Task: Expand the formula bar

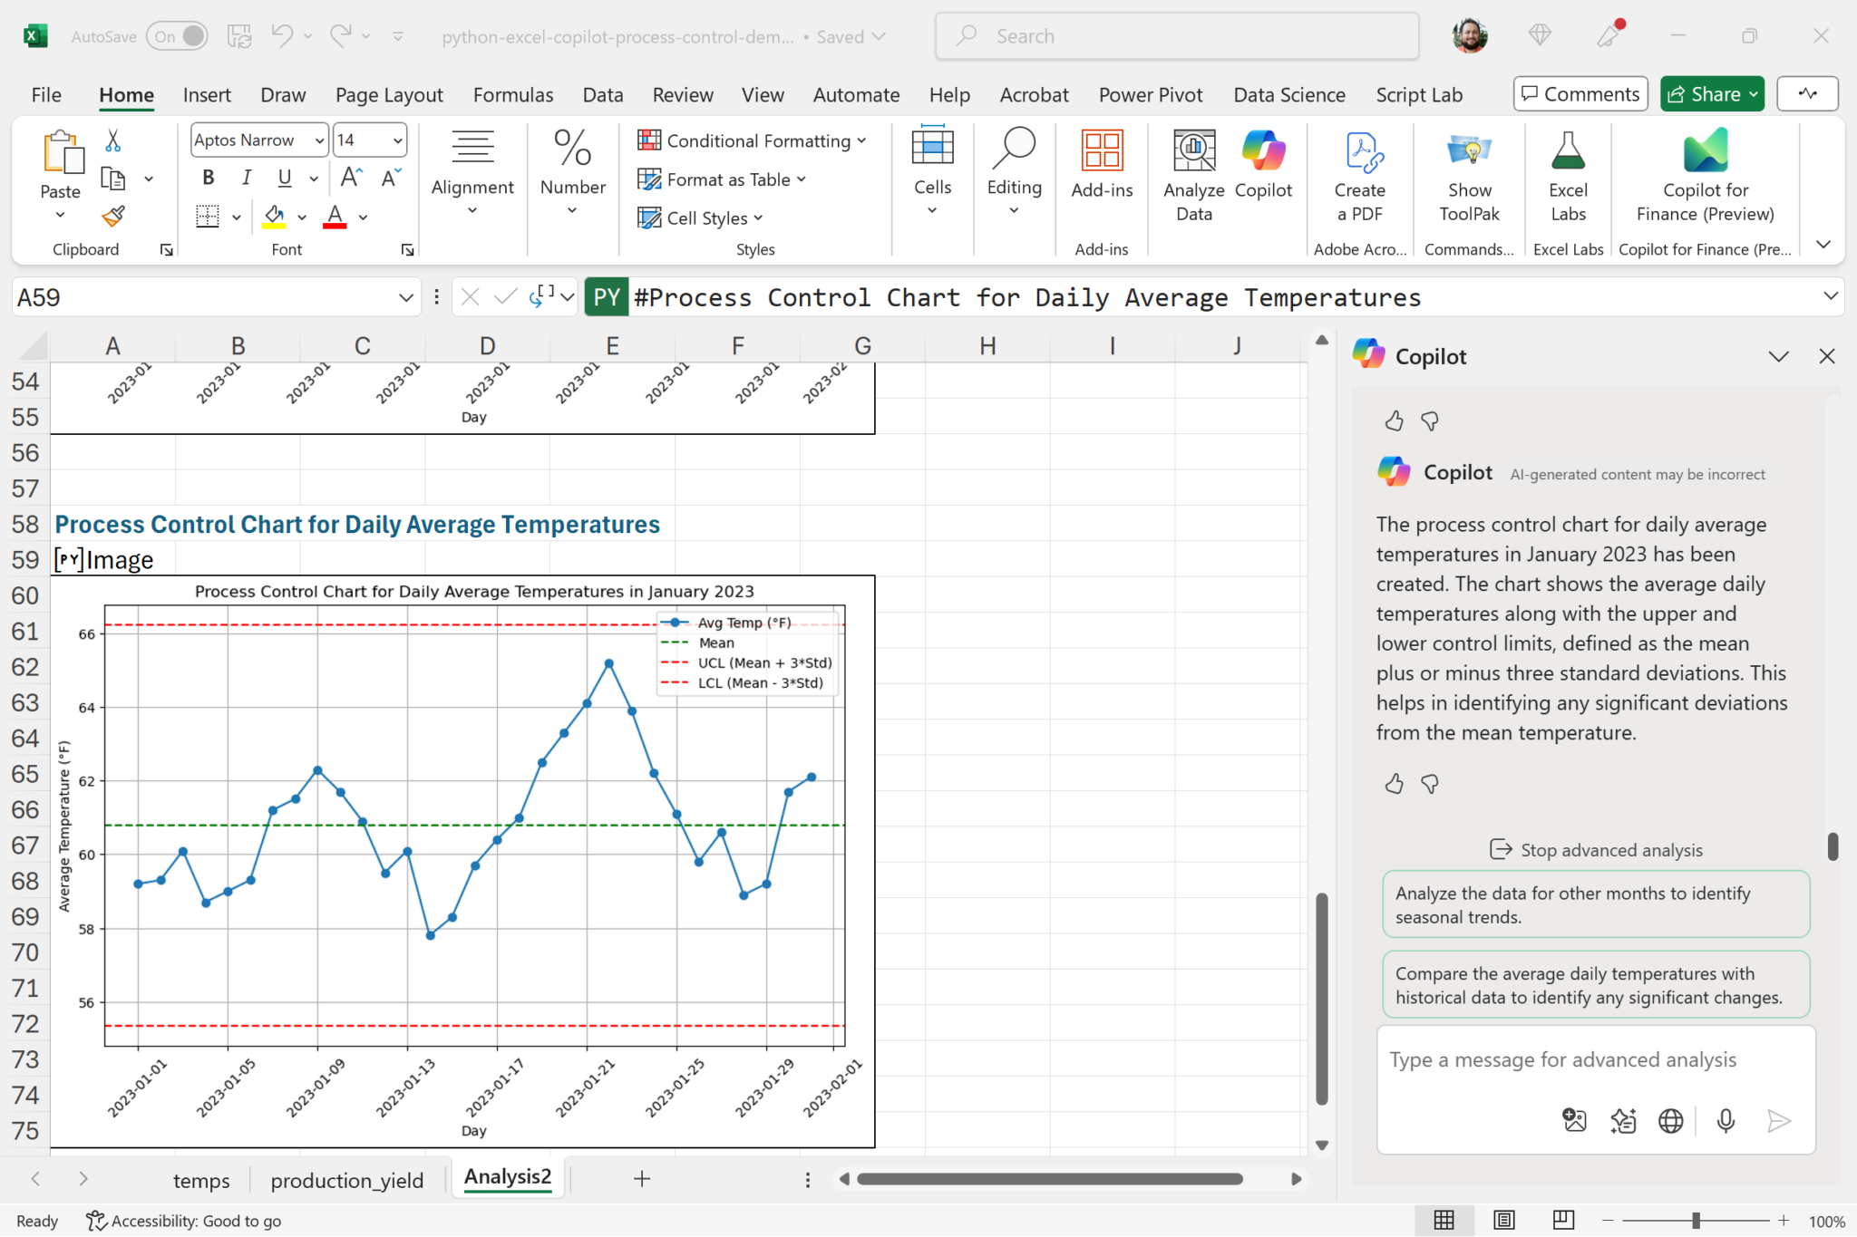Action: 1830,296
